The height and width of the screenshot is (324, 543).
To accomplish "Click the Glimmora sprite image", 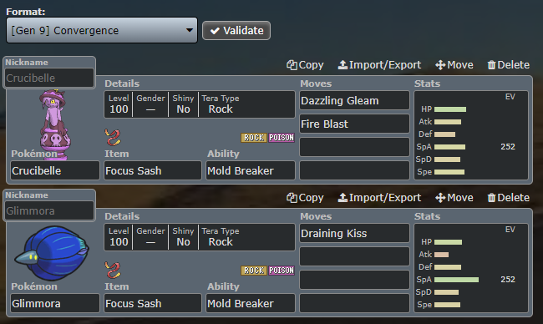I will click(52, 253).
